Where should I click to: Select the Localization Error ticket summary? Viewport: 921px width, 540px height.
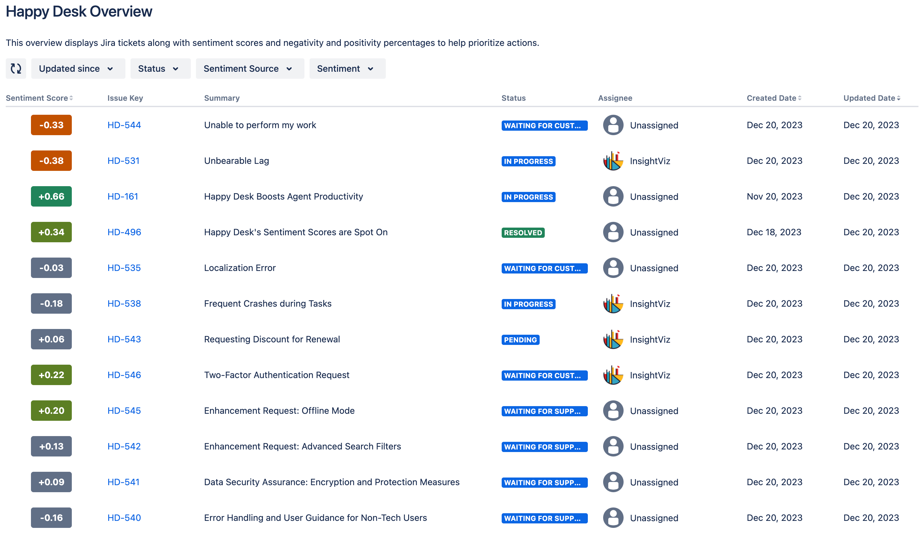pyautogui.click(x=240, y=268)
